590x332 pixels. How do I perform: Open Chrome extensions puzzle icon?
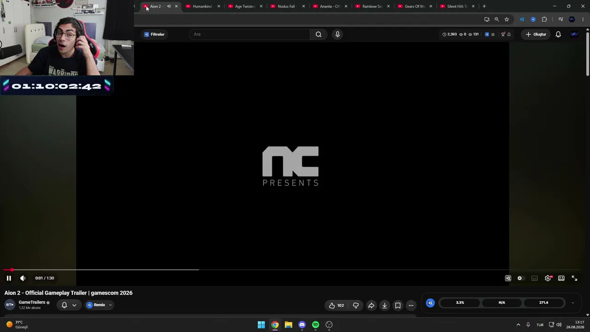click(544, 19)
